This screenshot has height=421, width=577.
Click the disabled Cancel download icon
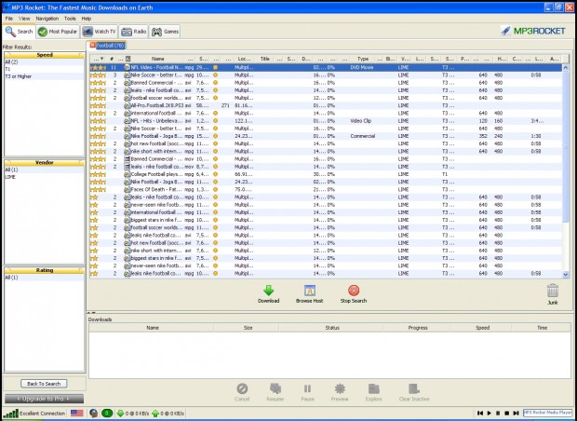(x=242, y=388)
